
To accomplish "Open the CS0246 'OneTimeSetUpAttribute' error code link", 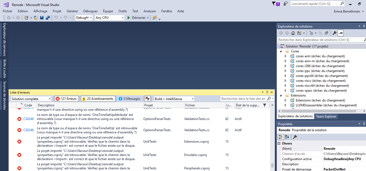I will tap(28, 119).
